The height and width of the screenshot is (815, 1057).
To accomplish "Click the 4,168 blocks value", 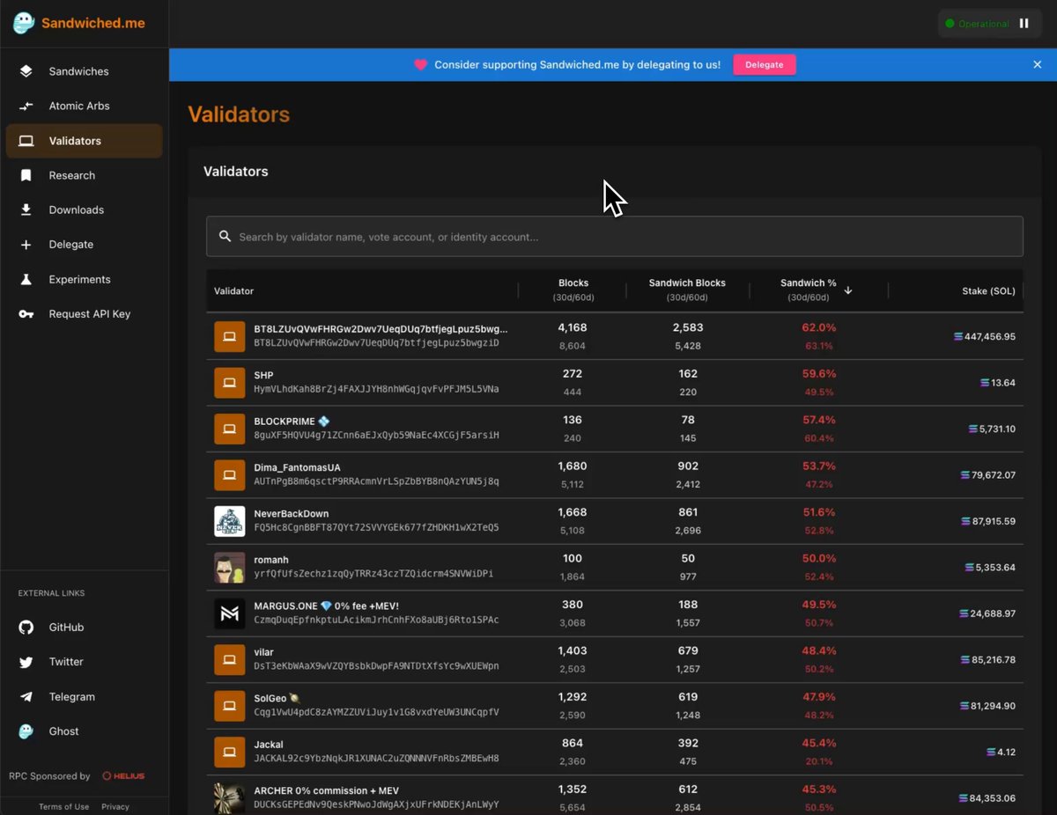I will (573, 327).
